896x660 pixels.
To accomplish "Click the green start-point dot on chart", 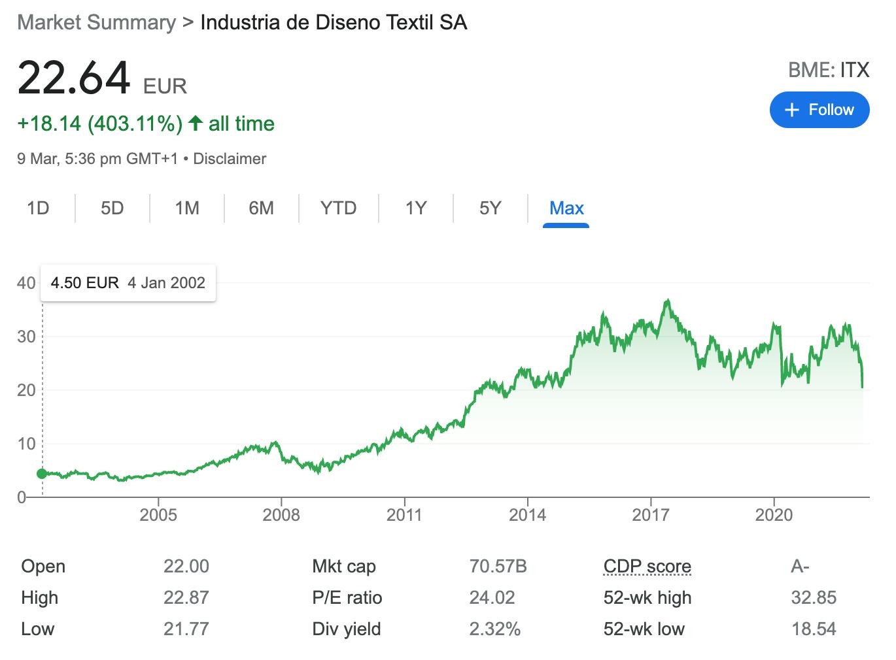I will coord(42,474).
